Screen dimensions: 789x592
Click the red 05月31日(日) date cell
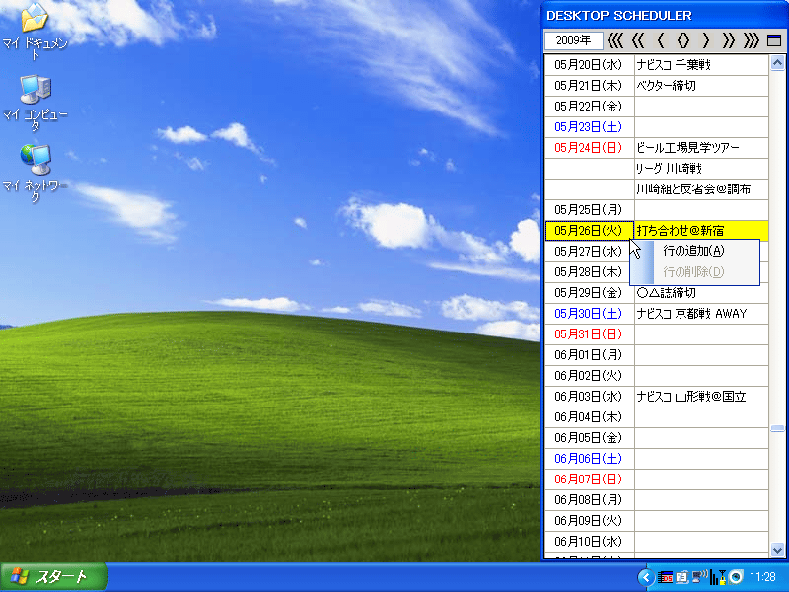click(x=589, y=334)
